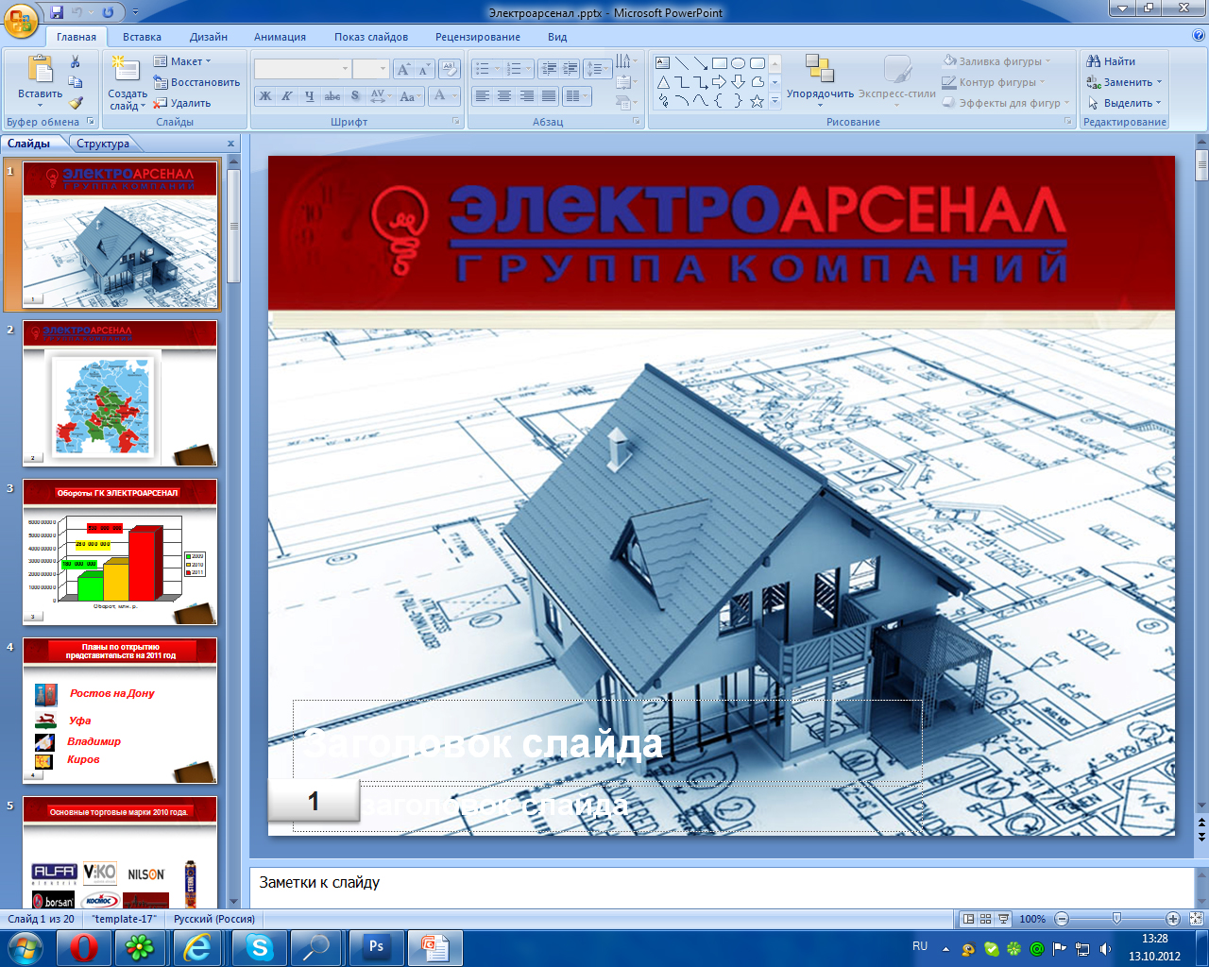Switch to the Дизайн ribbon tab
Viewport: 1209px width, 967px height.
point(208,37)
